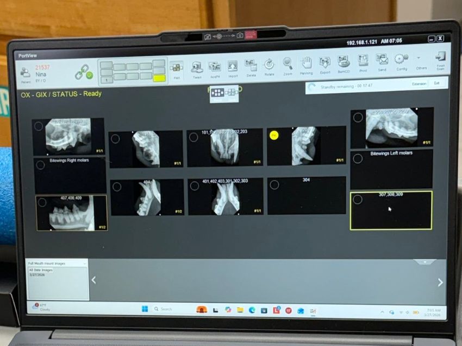Open the Twain acquisition tool
The height and width of the screenshot is (346, 462).
(x=197, y=69)
